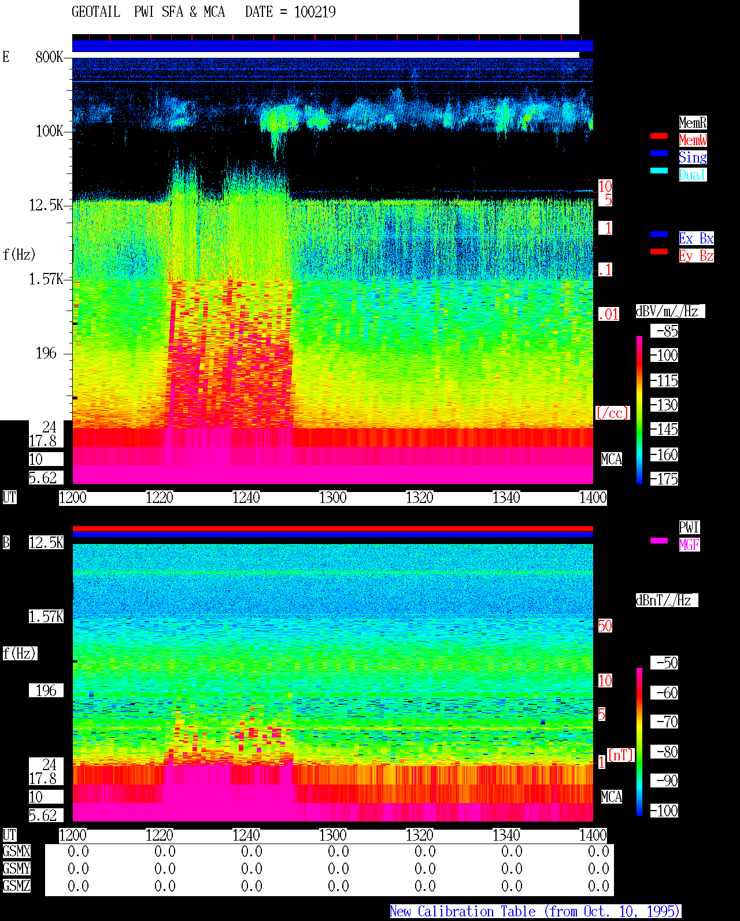
Task: Click the cyan Dual legend swatch
Action: tap(659, 171)
